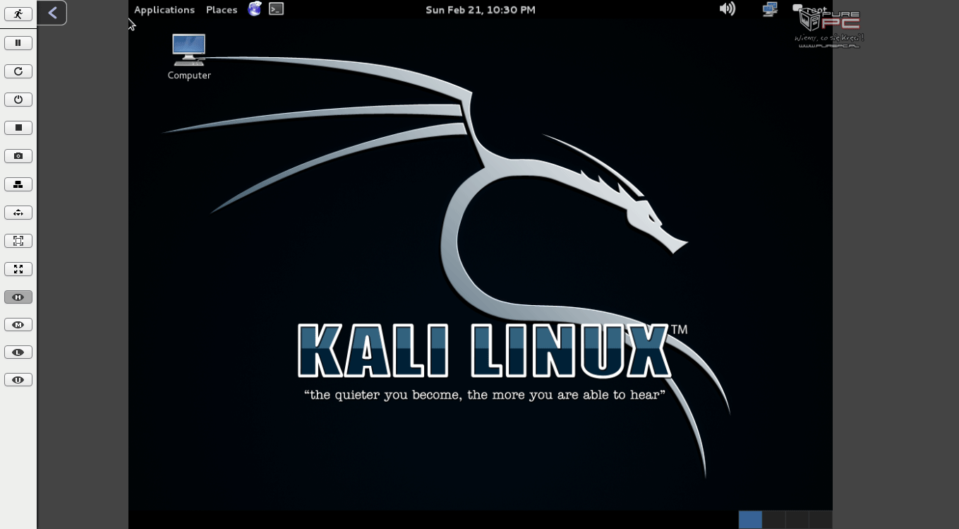The height and width of the screenshot is (529, 959).
Task: Switch to the third workspace in the switcher
Action: click(797, 520)
